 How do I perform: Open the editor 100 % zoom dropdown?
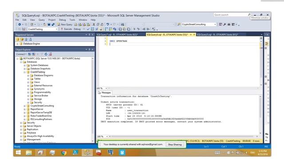[106, 88]
